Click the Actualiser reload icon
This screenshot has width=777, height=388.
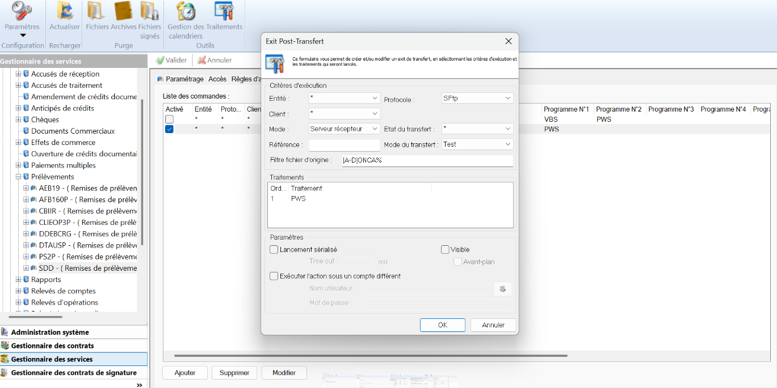click(x=65, y=11)
